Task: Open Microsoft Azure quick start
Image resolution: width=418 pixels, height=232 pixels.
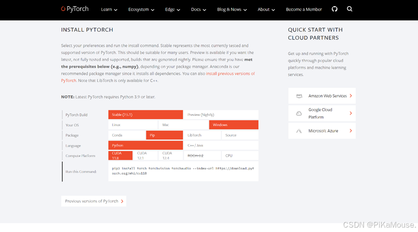Action: click(322, 131)
